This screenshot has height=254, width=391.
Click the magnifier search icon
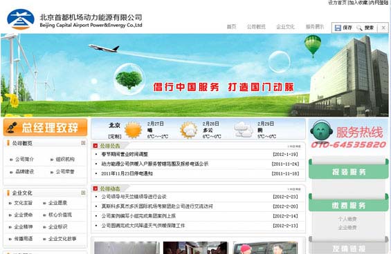pyautogui.click(x=359, y=28)
